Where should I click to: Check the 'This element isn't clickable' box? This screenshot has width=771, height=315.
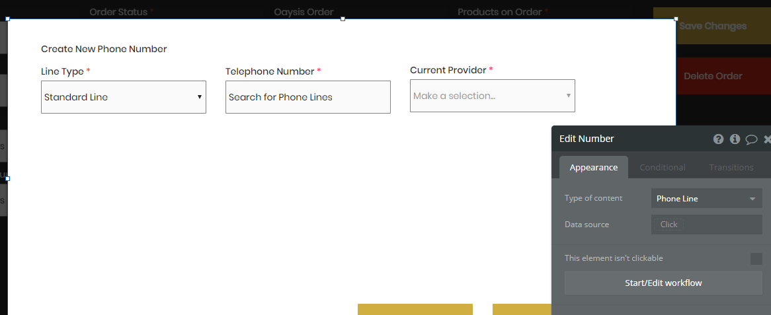click(756, 259)
